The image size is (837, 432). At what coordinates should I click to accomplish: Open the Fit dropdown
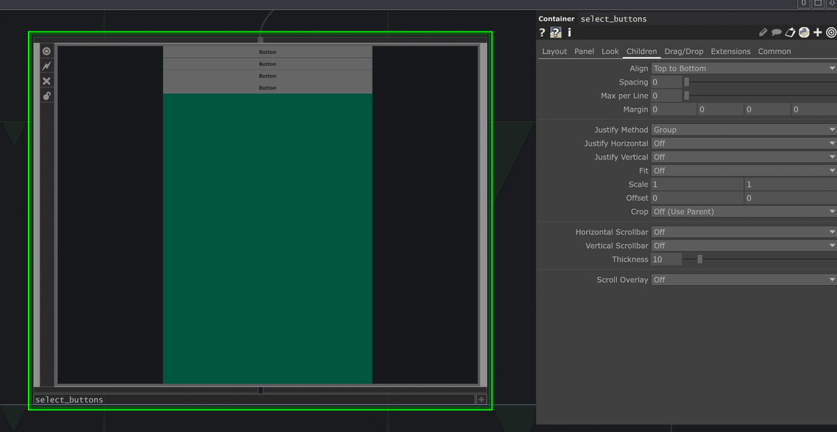click(x=744, y=171)
